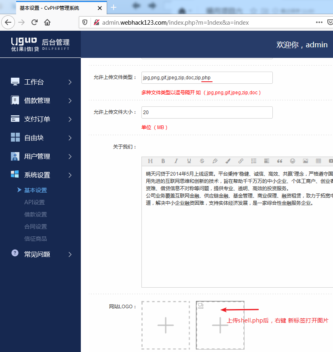The image size is (333, 352).
Task: Click the browser Forward arrow
Action: 21,22
